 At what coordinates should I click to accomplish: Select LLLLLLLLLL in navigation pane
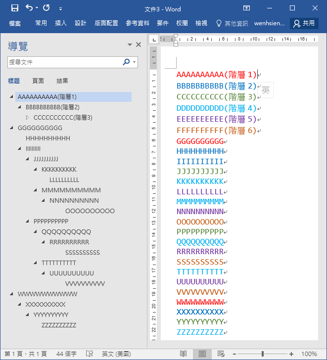[64, 180]
